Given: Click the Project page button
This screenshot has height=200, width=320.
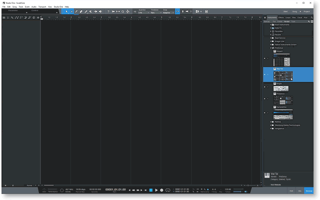Looking at the screenshot, I should [x=307, y=12].
